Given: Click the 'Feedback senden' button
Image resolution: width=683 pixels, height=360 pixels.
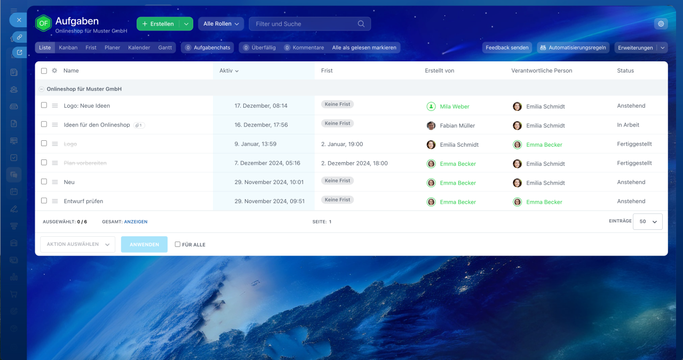Looking at the screenshot, I should (x=507, y=47).
